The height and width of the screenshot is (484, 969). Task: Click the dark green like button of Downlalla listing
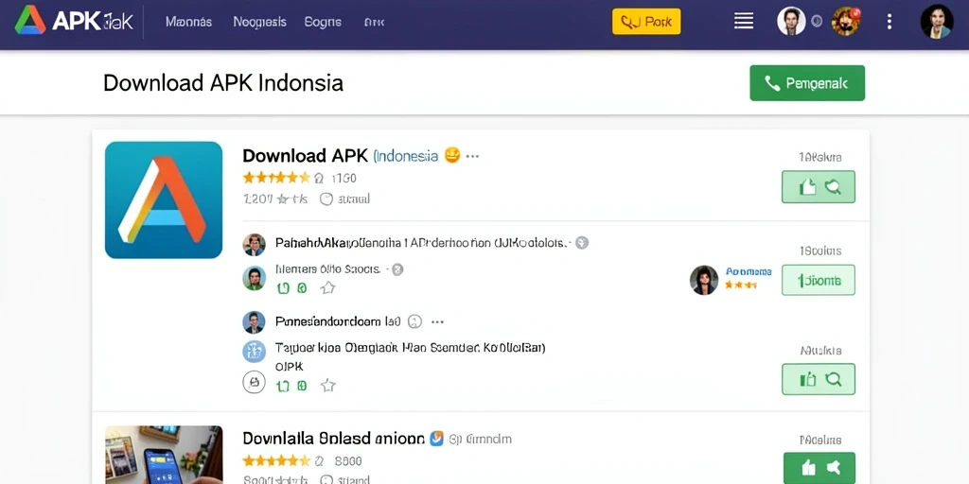[819, 468]
